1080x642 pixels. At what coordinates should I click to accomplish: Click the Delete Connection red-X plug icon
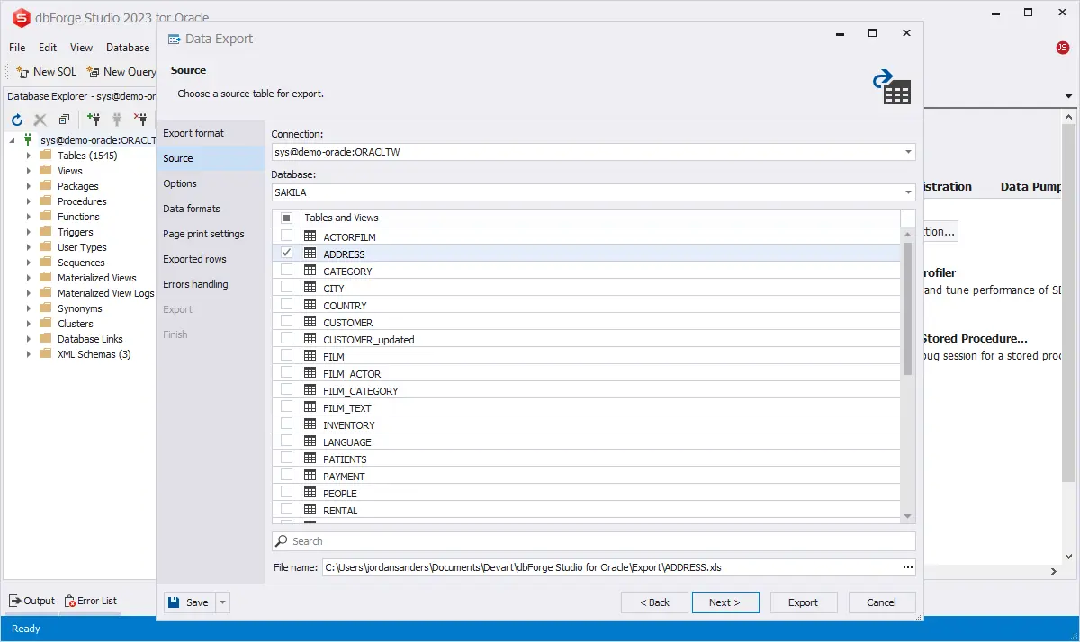pos(140,120)
